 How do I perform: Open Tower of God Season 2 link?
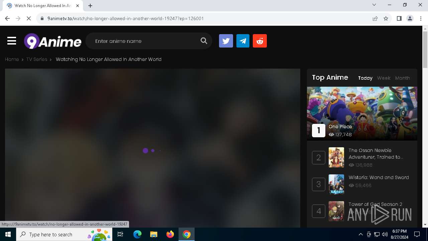point(376,204)
